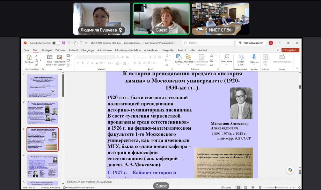Select Людмила Бушуева's video tile
321x190 pixels.
(x=102, y=19)
